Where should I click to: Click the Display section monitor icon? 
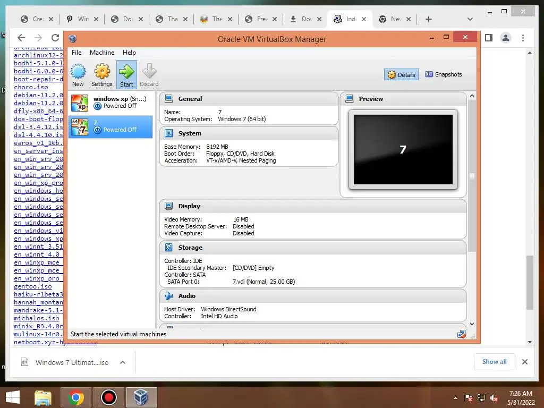(x=169, y=206)
